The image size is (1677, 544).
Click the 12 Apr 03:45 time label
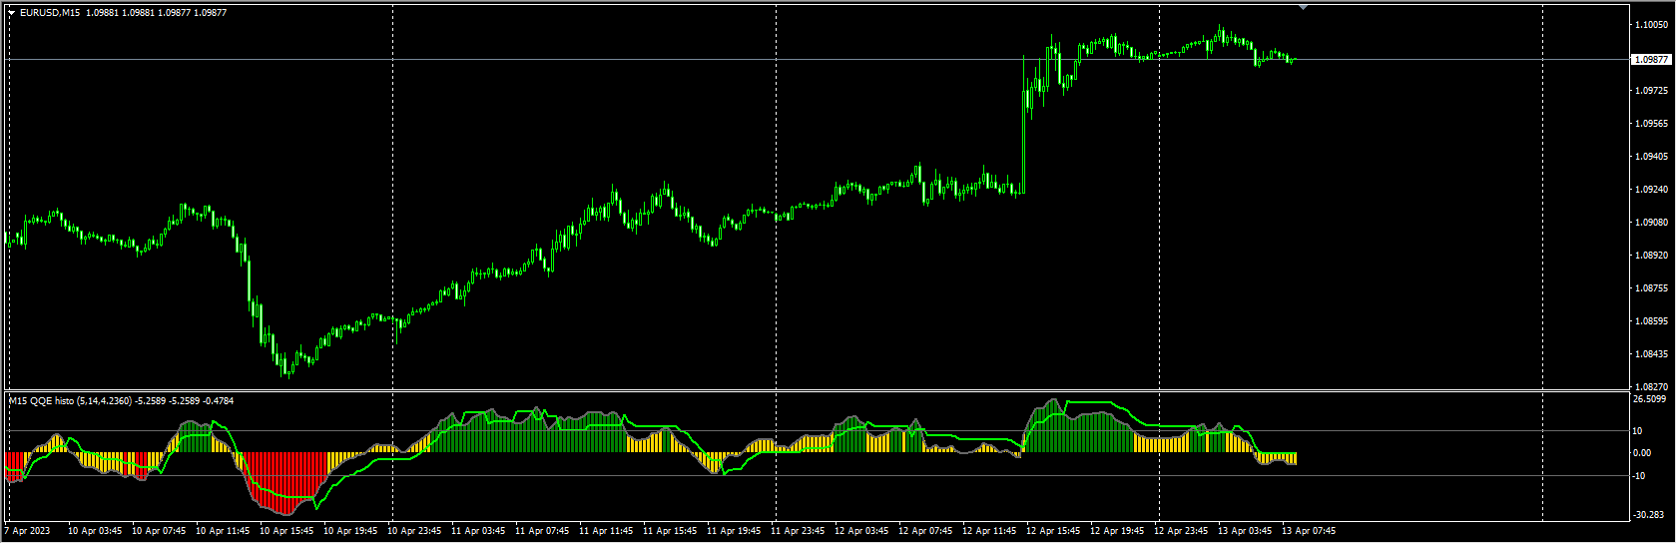[x=861, y=531]
